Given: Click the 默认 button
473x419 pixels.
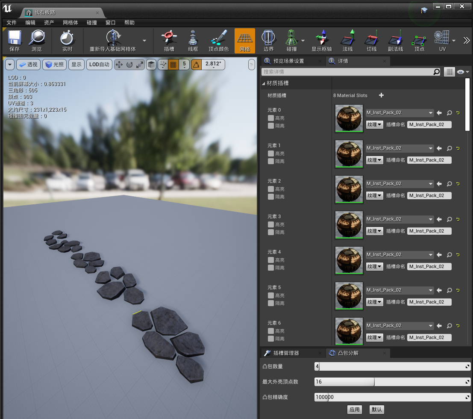Looking at the screenshot, I should pyautogui.click(x=377, y=410).
